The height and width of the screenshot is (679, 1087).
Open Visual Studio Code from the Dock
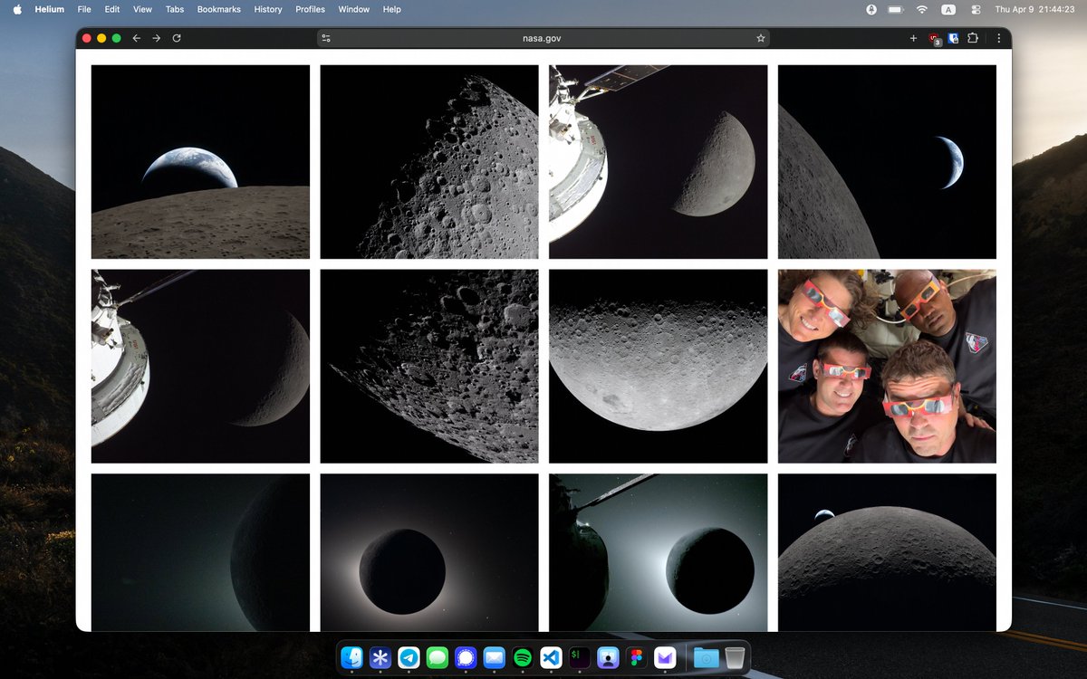551,658
